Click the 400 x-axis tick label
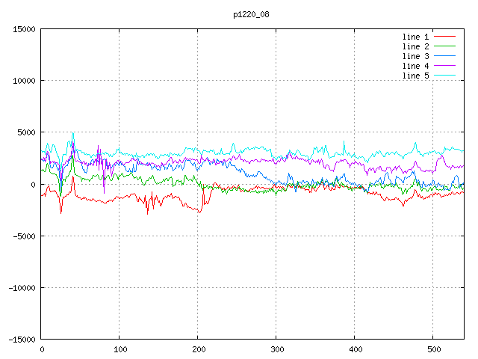 [x=355, y=349]
